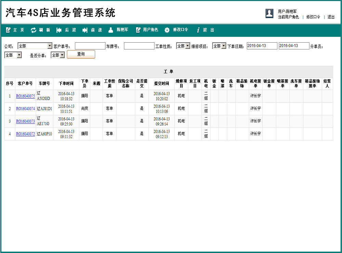Click the user avatar in header
The image size is (342, 253).
tap(269, 13)
